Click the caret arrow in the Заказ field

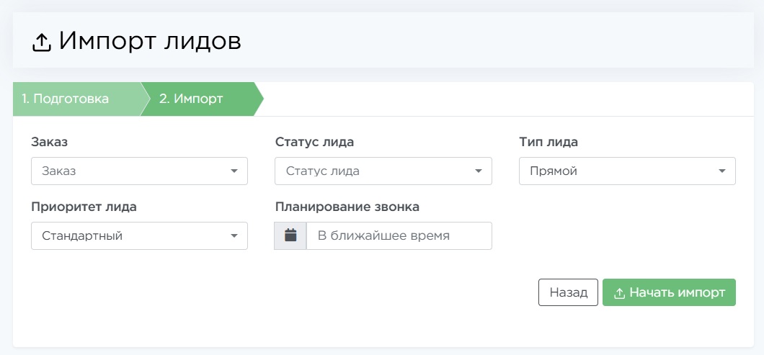click(x=234, y=171)
